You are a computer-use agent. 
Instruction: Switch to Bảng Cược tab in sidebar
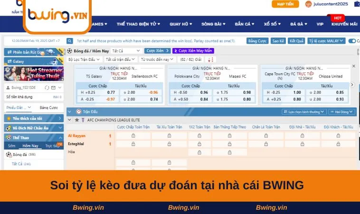(x=48, y=107)
